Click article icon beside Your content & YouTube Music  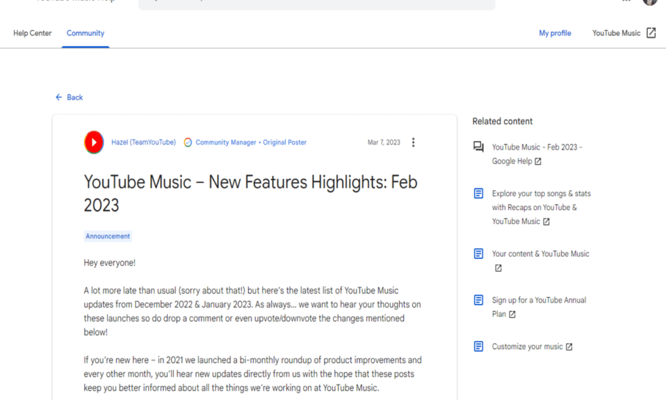[479, 254]
